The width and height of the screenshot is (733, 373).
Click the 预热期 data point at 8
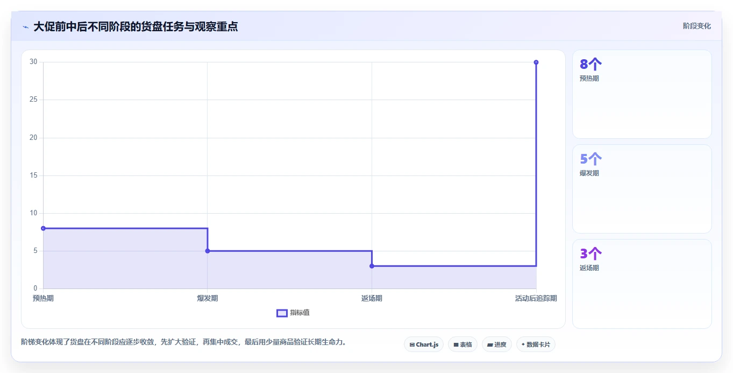[43, 228]
